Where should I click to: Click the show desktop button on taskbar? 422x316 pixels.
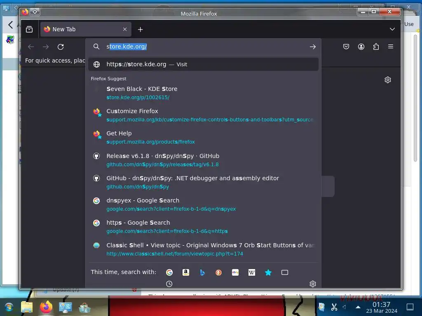(410, 307)
